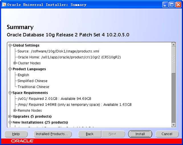Select the Global Settings heading
The width and height of the screenshot is (183, 145).
click(26, 45)
